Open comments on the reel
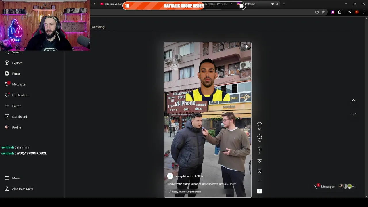368x207 pixels. tap(259, 137)
